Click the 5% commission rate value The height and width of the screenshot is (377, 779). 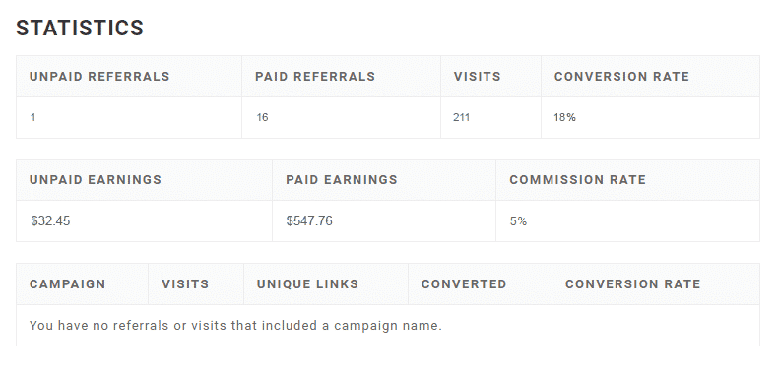(x=518, y=221)
